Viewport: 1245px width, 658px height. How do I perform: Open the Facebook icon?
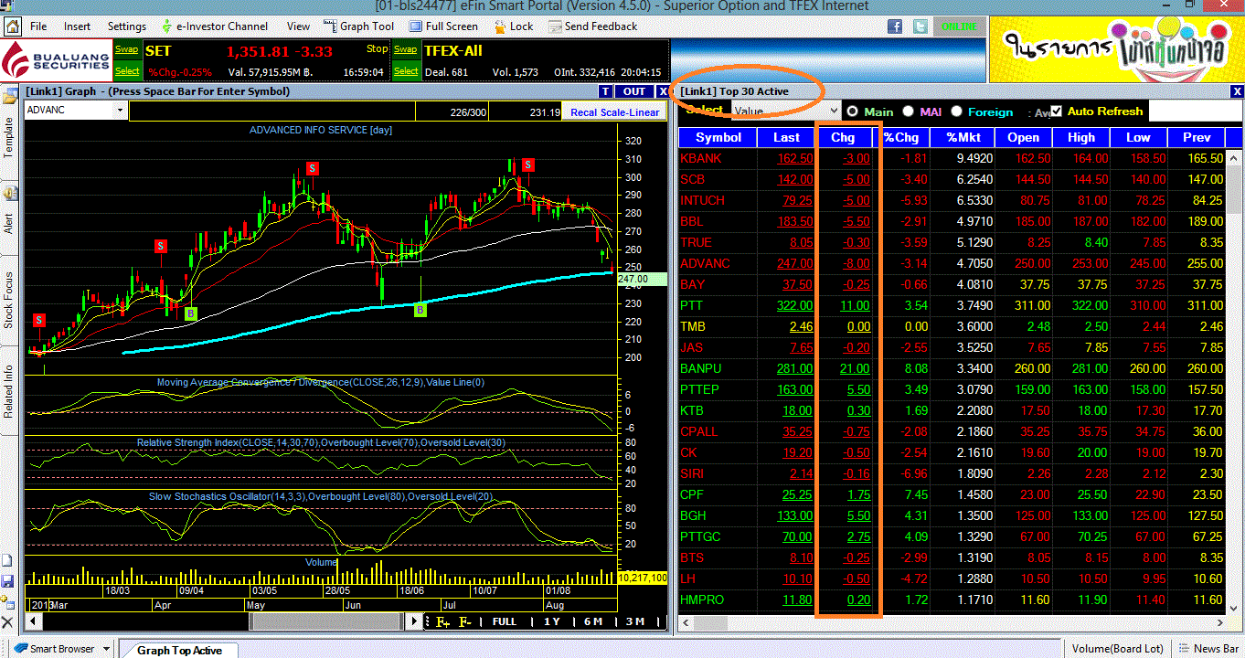(x=895, y=27)
